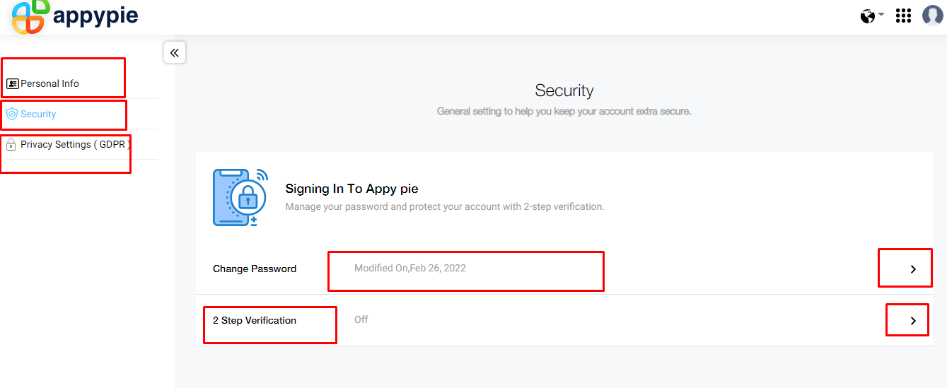This screenshot has height=388, width=947.
Task: Expand Change Password with its arrow
Action: coord(912,269)
